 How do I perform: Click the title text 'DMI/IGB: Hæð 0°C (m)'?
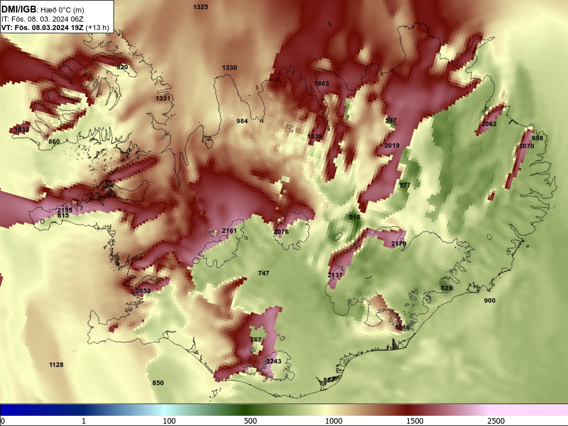[x=43, y=10]
